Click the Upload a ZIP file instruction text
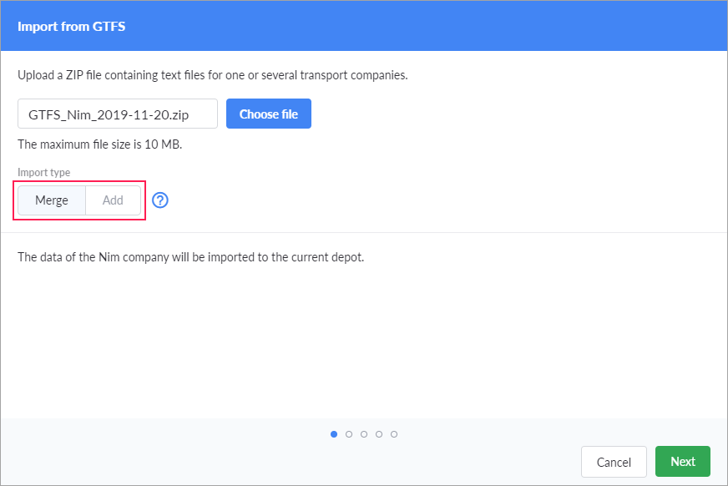 pyautogui.click(x=212, y=75)
